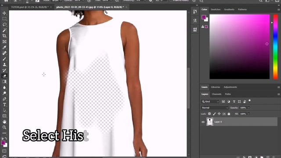The height and width of the screenshot is (158, 281).
Task: Open the Edit Toolbar three-dots menu
Action: point(4,133)
